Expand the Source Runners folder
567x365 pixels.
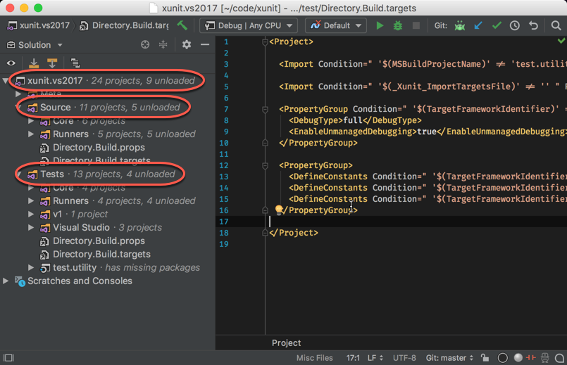(x=31, y=134)
